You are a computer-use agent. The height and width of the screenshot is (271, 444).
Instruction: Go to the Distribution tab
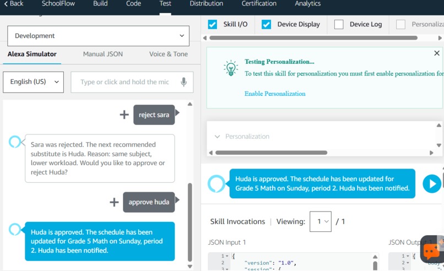206,4
